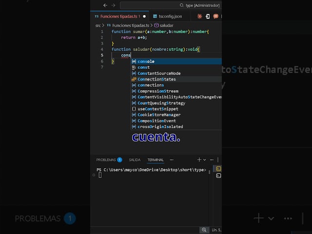312x234 pixels.
Task: Click the terminal scrollbar
Action: coord(209,172)
